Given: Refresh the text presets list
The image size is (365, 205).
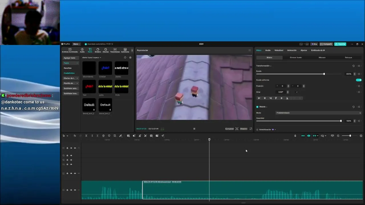Looking at the screenshot, I should 125,58.
